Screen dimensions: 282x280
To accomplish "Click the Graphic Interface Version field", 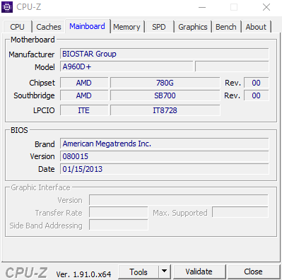I will [x=179, y=200].
